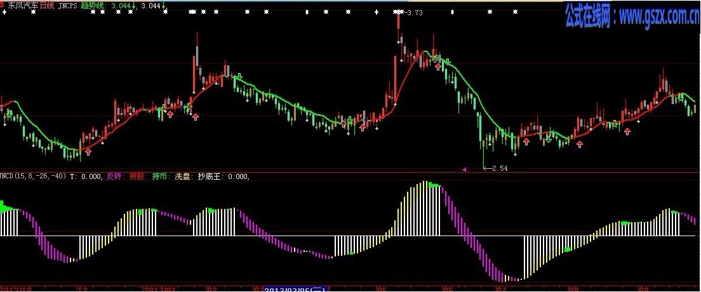
Task: Click the JNCPS indicator name
Action: click(67, 5)
